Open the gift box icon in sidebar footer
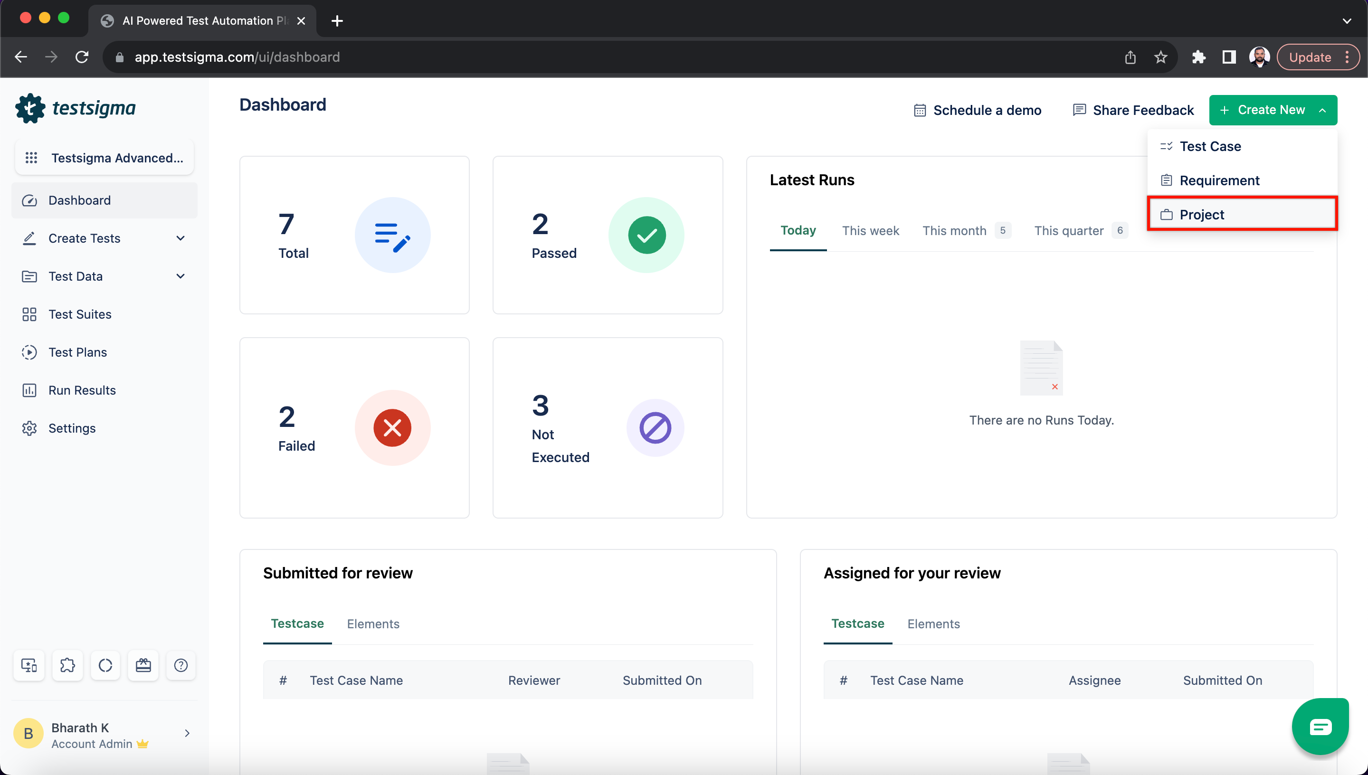Screen dimensions: 1368x775 [x=142, y=665]
